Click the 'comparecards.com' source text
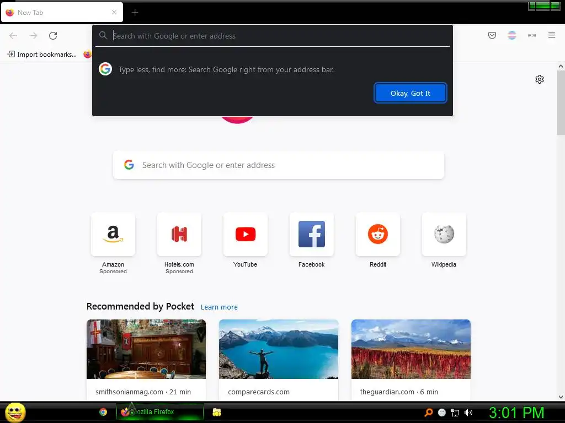This screenshot has width=565, height=423. tap(259, 392)
